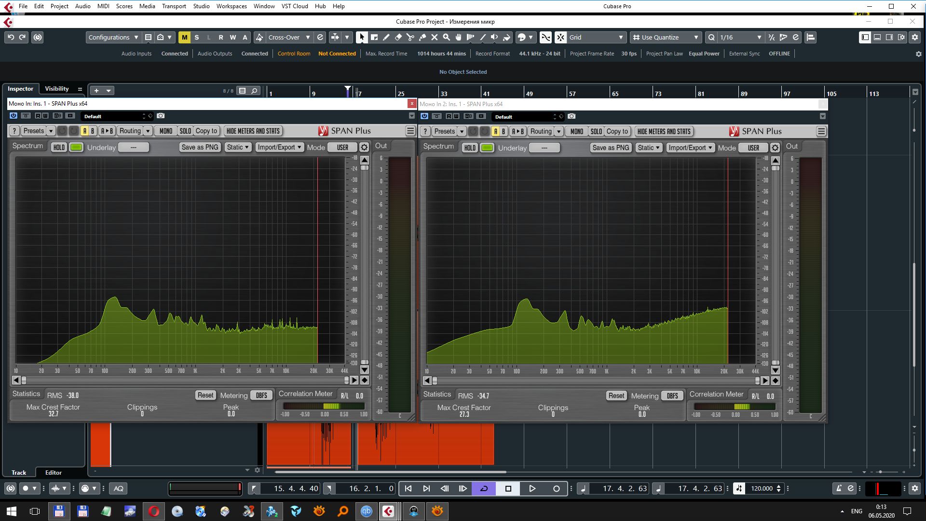
Task: Click the left SPAN spectrum settings gear
Action: click(364, 148)
